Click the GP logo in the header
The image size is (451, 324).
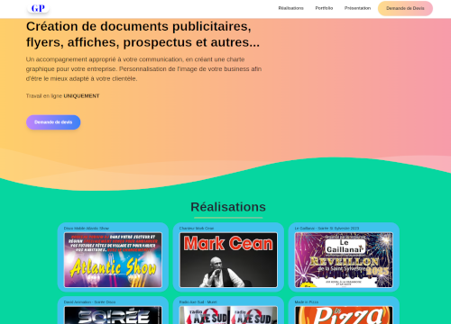coord(38,8)
